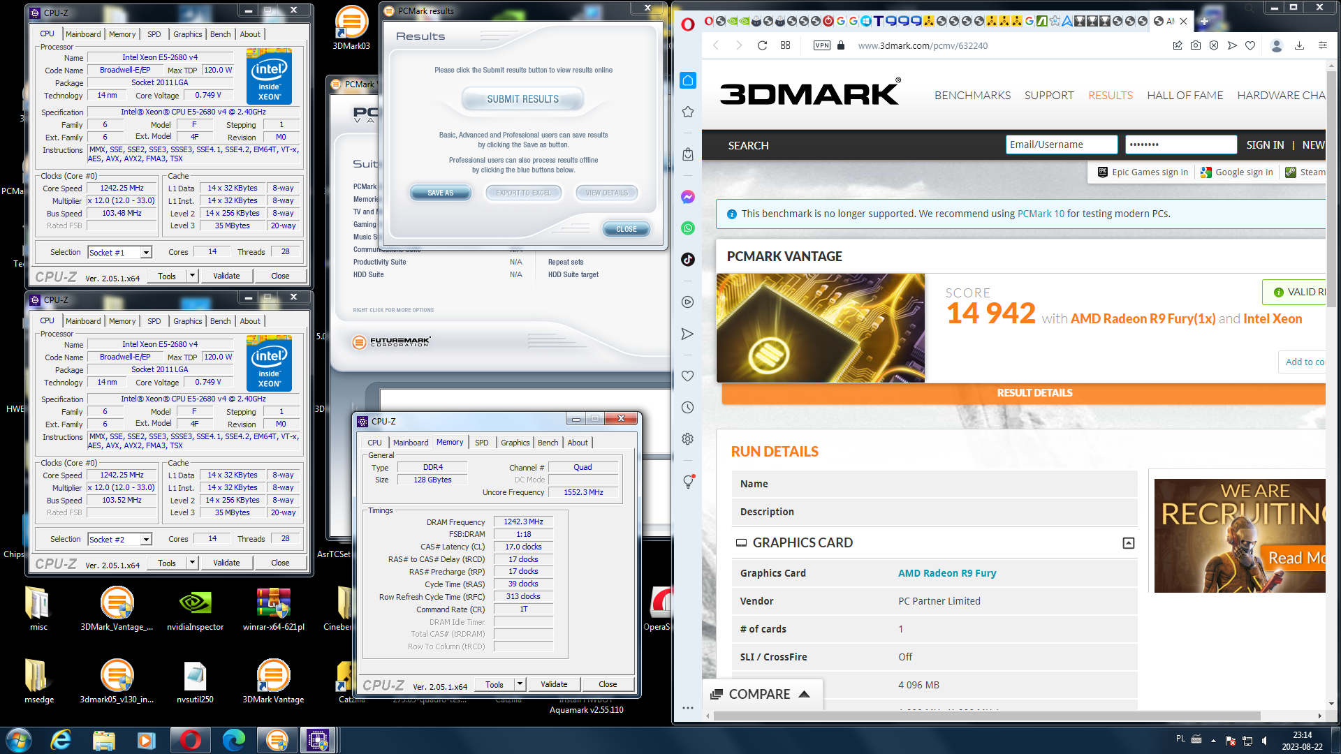This screenshot has height=754, width=1341.
Task: Open the lightbulb tips icon in sidebar
Action: coord(688,482)
